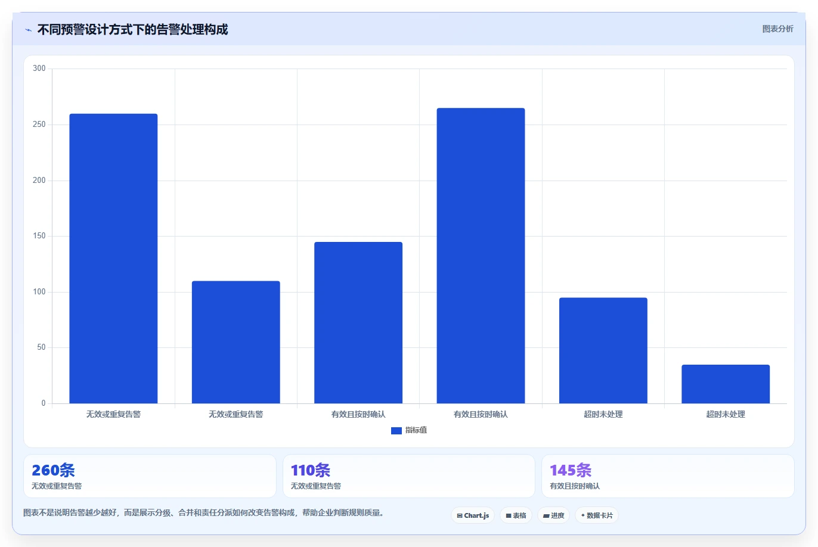Click the 110条 data card value
This screenshot has width=818, height=547.
tap(310, 470)
